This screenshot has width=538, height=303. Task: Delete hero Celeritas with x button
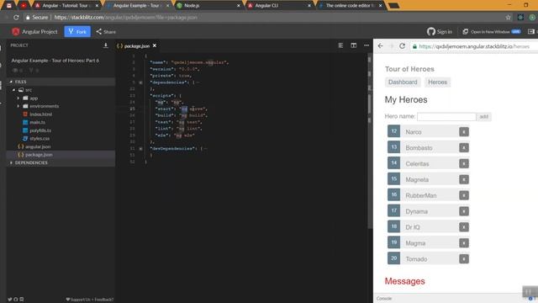coord(464,163)
